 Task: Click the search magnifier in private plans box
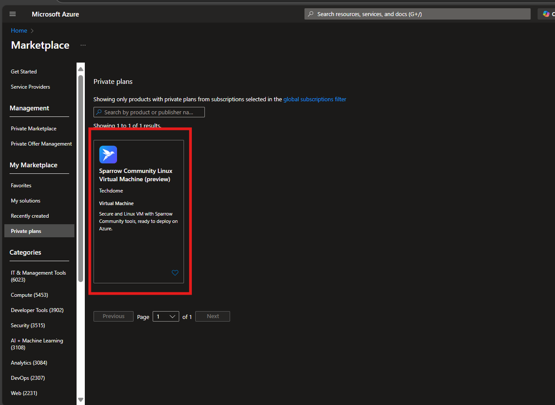tap(99, 112)
